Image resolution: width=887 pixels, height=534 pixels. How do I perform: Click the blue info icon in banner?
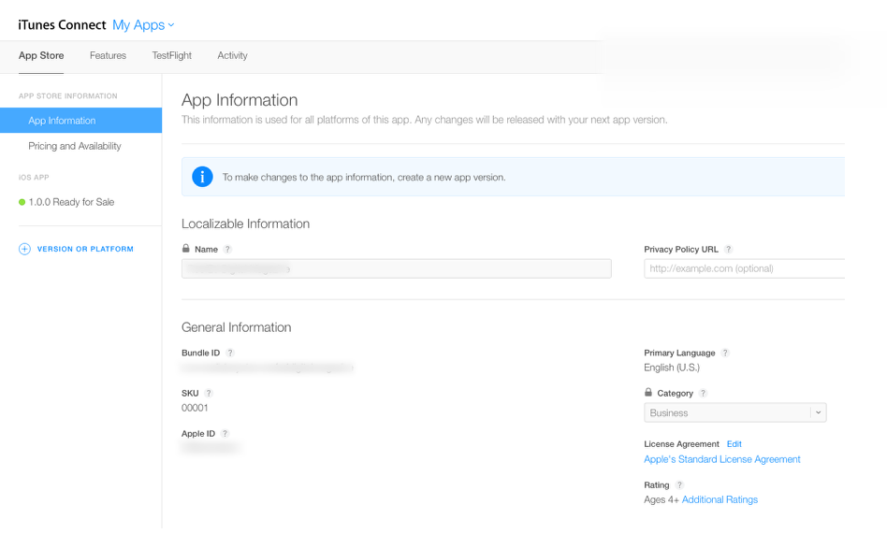click(202, 177)
